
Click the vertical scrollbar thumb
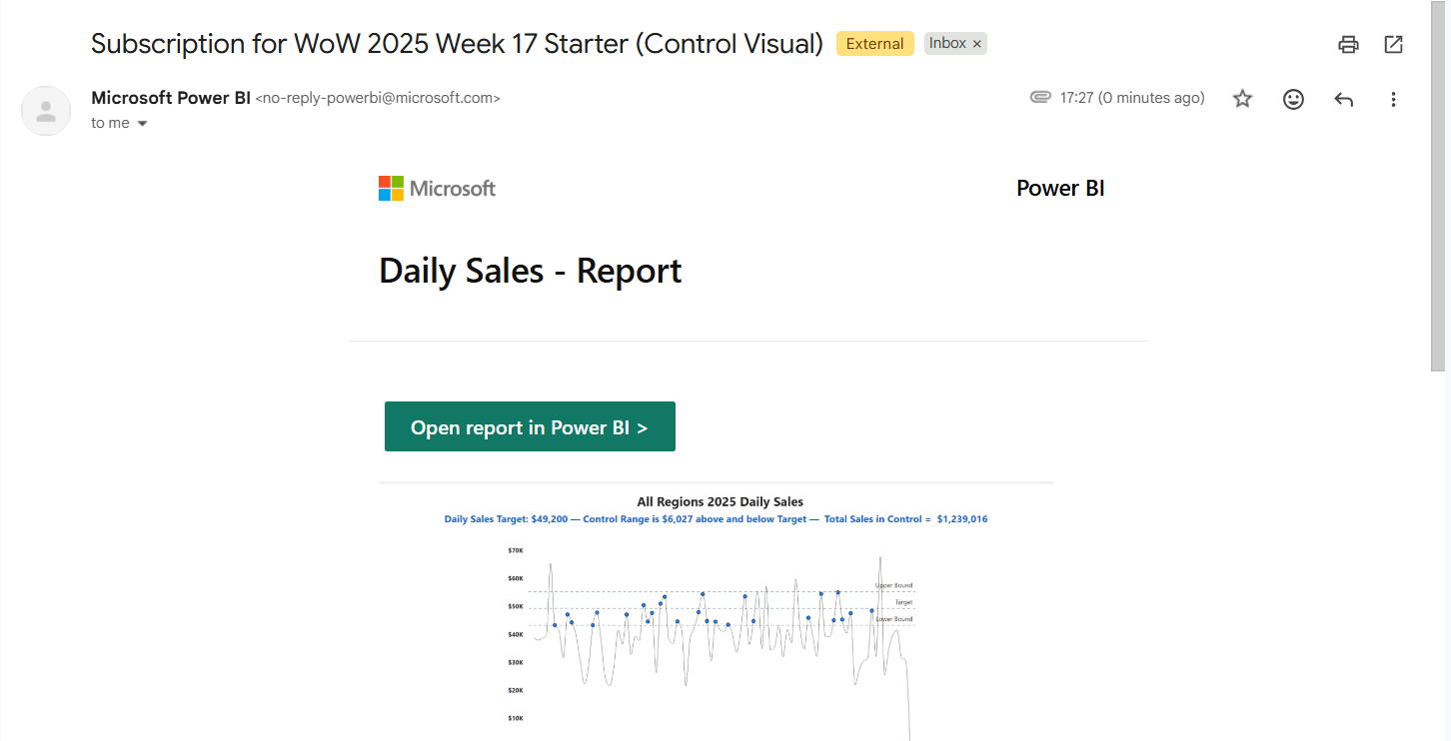(x=1441, y=186)
